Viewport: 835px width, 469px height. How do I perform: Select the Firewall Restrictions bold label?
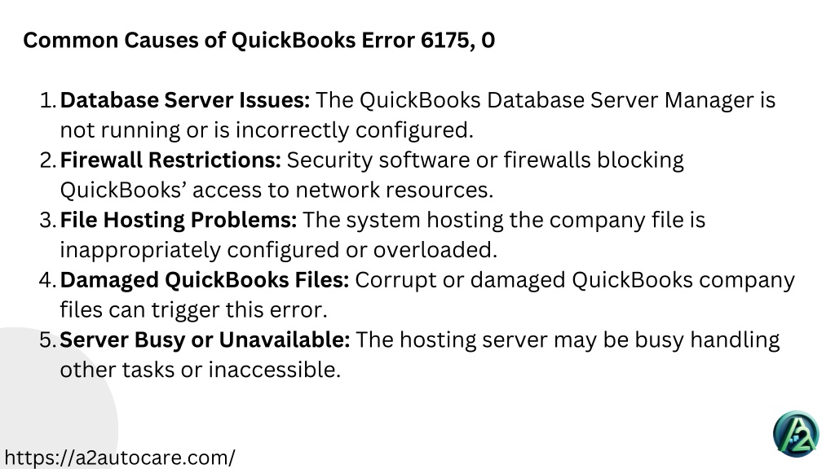click(x=170, y=160)
